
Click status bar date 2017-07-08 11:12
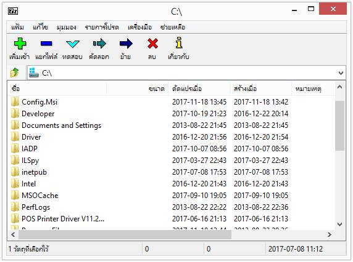[x=296, y=248]
